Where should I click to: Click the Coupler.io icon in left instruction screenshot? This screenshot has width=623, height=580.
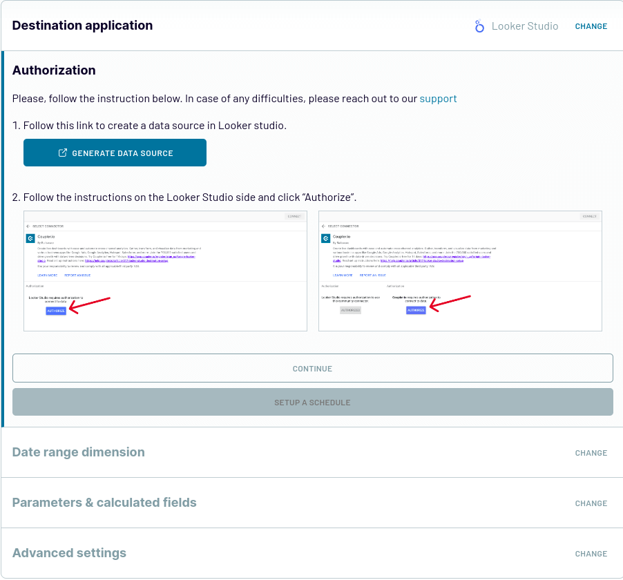[30, 238]
